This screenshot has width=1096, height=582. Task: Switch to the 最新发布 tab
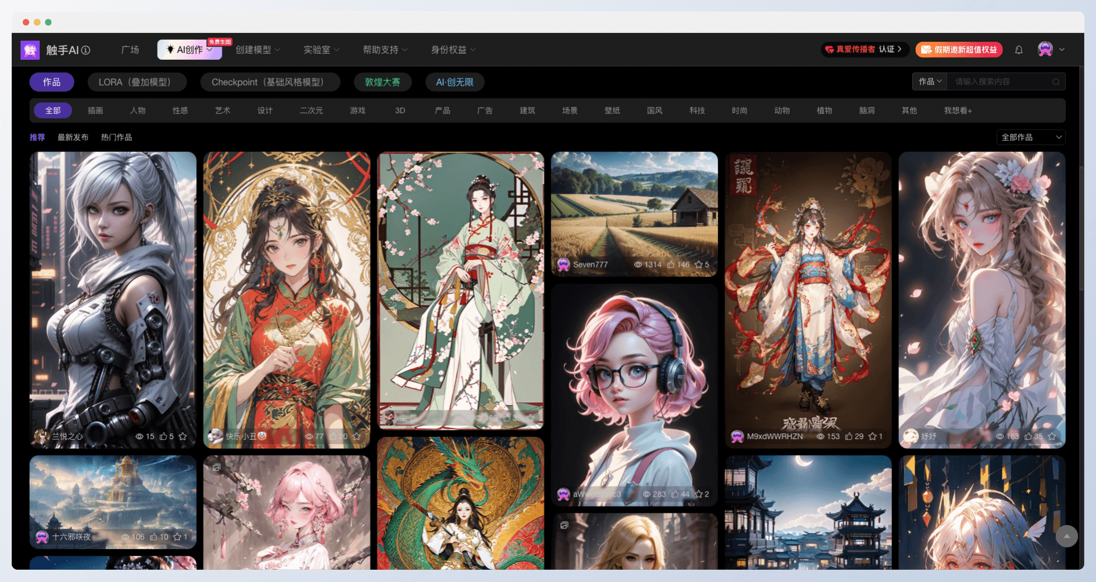pos(73,137)
